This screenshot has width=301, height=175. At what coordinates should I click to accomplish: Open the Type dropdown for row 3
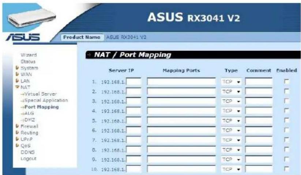[x=231, y=101]
